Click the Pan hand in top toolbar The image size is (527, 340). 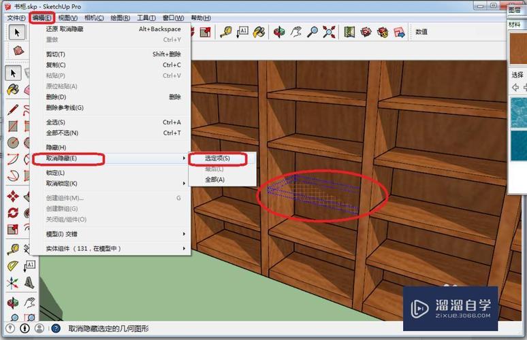tap(296, 32)
